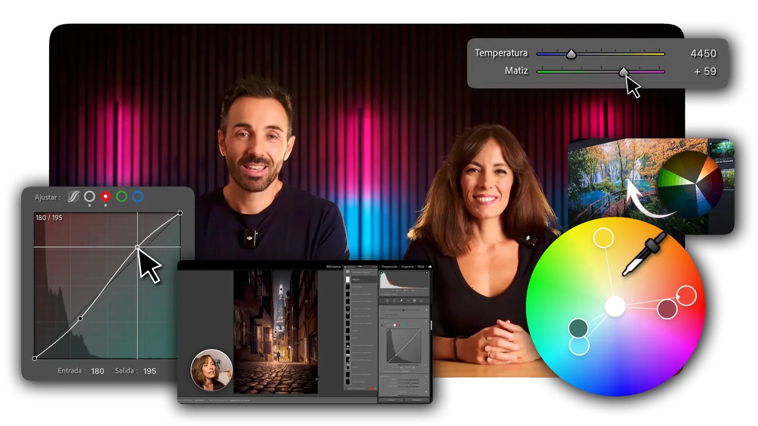Select the blue channel circle beside Ajustar
This screenshot has width=758, height=426.
tap(138, 196)
